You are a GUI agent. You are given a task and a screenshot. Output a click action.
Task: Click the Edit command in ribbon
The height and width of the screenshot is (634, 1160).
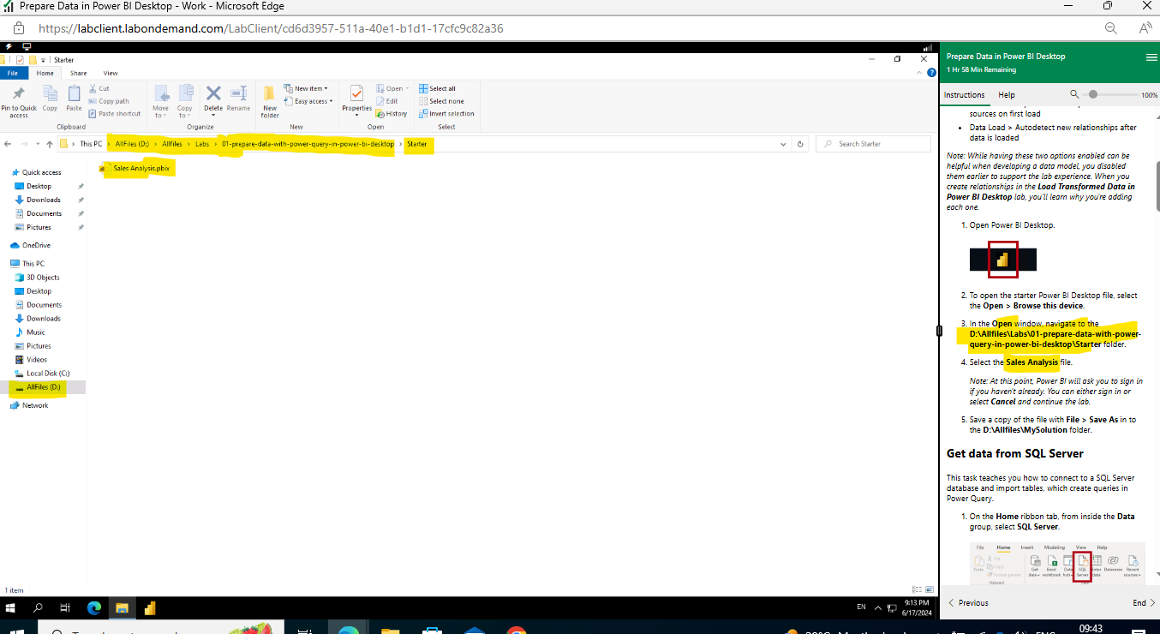pos(387,101)
